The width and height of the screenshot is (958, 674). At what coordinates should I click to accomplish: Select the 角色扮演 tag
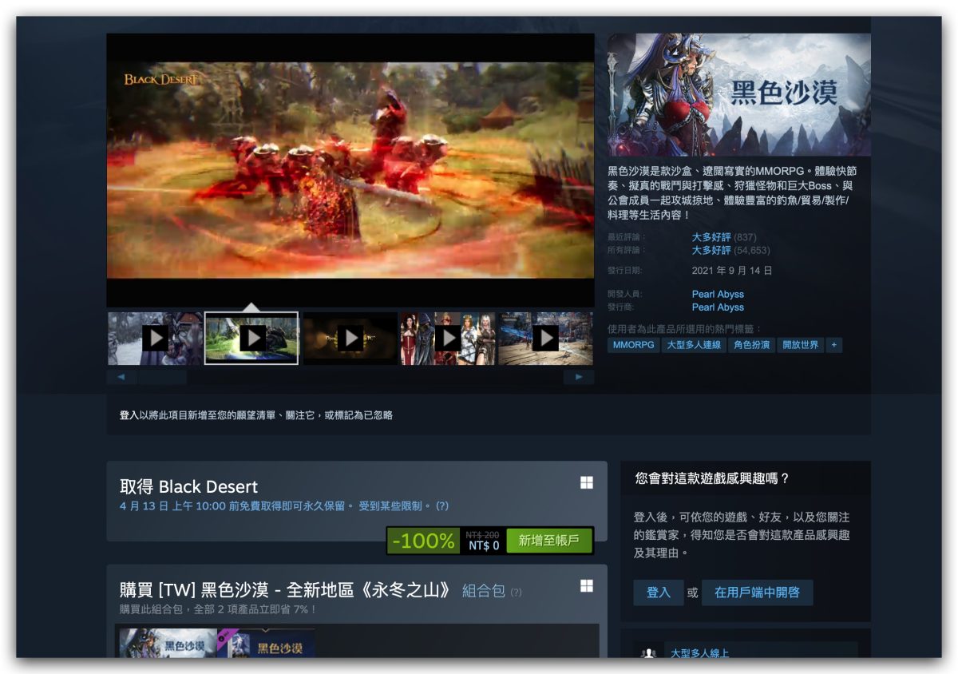coord(752,345)
